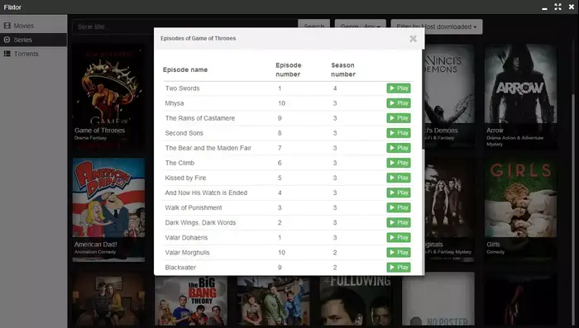Open The Big Bang Theory poster
Screen dimensions: 579x328
[x=191, y=301]
